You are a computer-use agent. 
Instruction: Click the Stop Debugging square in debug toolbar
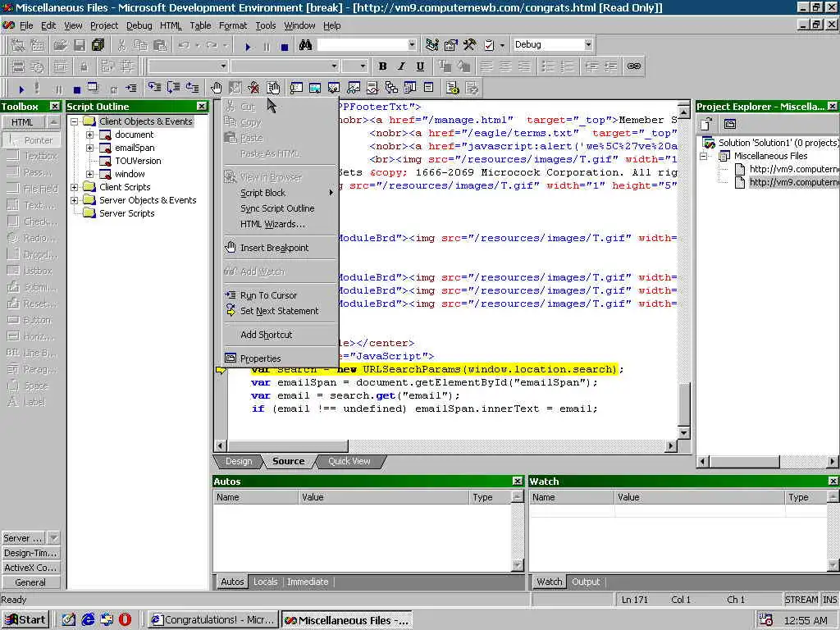(76, 89)
